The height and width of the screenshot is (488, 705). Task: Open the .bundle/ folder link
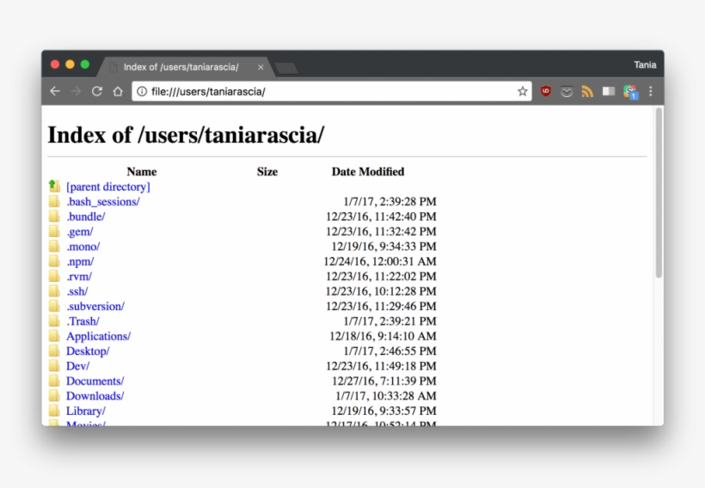click(x=85, y=217)
